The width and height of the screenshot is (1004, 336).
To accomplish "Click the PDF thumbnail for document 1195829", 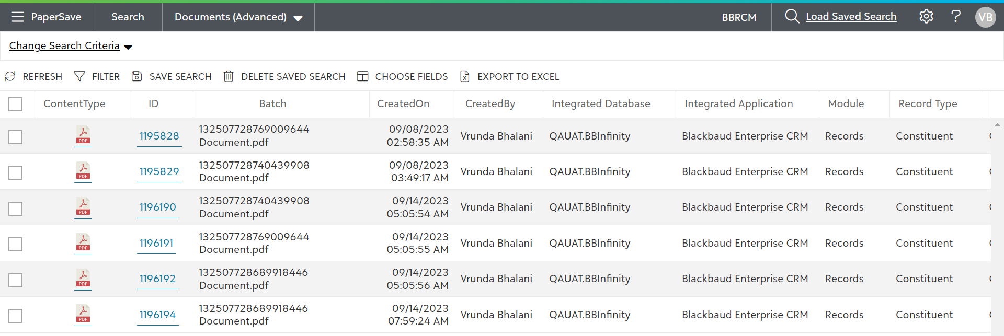I will click(83, 171).
